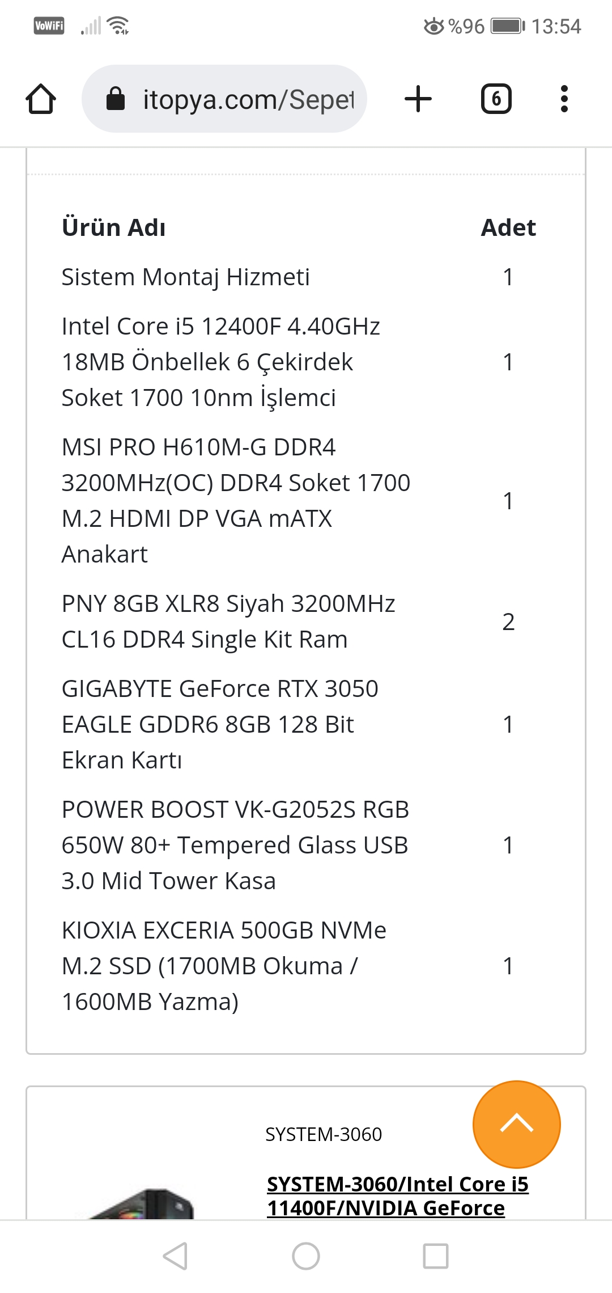612x1293 pixels.
Task: Tap the Adet column header
Action: 508,227
